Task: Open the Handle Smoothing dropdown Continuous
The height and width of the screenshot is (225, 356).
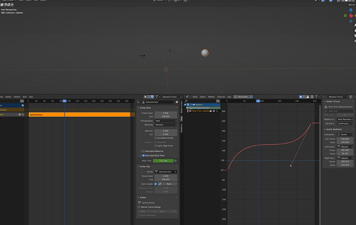Action: pos(345,124)
